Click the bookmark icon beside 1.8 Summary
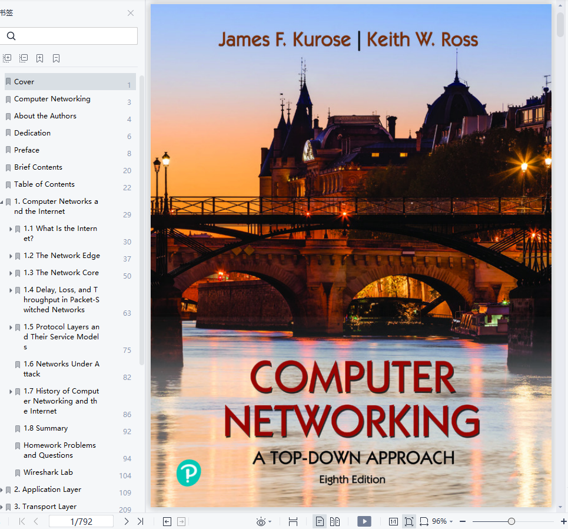The width and height of the screenshot is (568, 529). pos(18,429)
